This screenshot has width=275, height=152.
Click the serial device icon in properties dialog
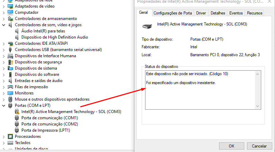point(147,27)
